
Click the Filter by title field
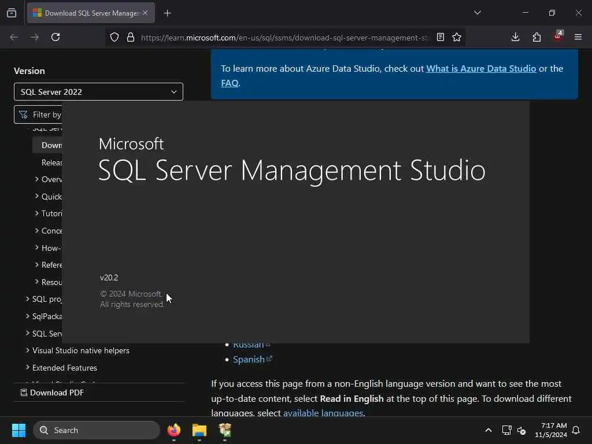(38, 114)
